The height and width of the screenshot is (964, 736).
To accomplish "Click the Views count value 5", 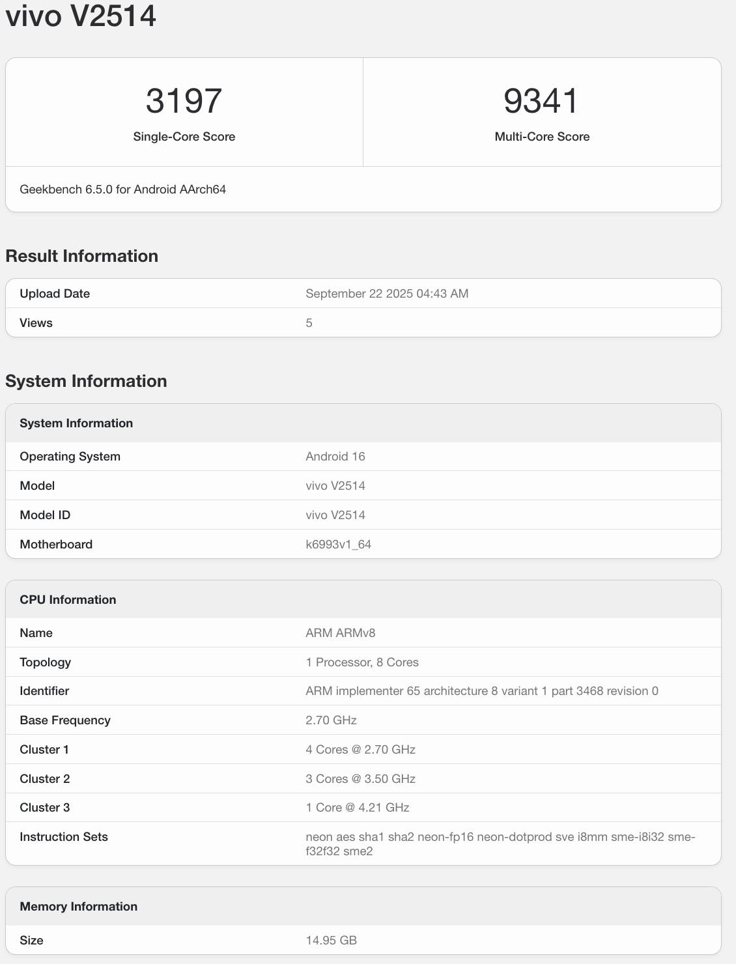I will 309,323.
